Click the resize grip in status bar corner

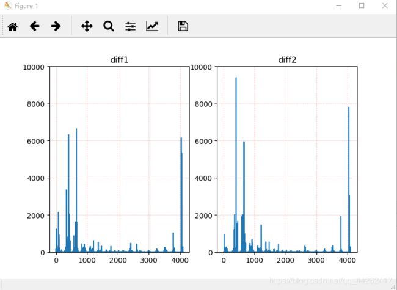point(394,287)
